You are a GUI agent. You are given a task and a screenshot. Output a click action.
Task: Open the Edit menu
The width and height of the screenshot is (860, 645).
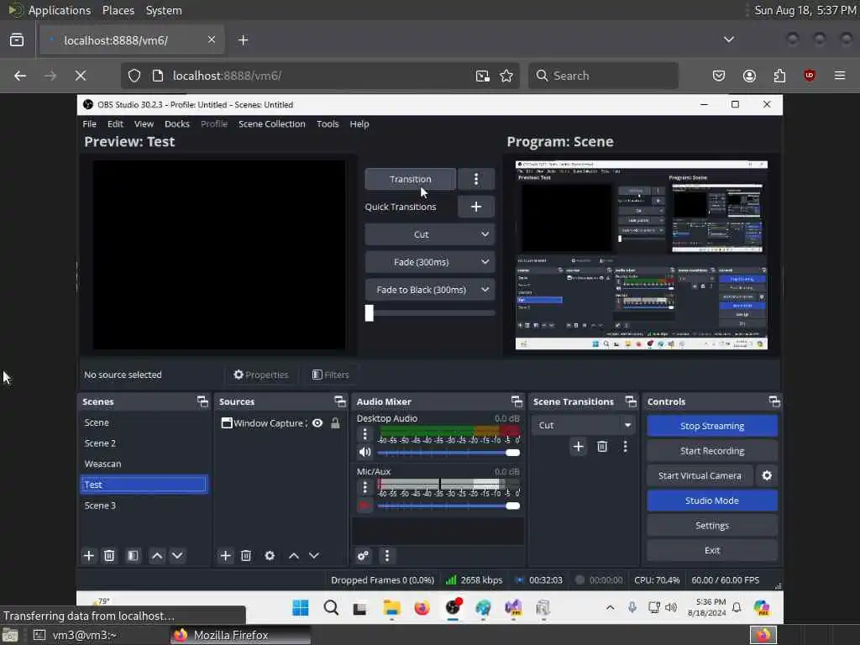(x=115, y=124)
